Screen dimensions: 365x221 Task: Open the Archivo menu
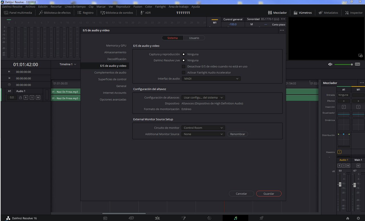(30, 7)
